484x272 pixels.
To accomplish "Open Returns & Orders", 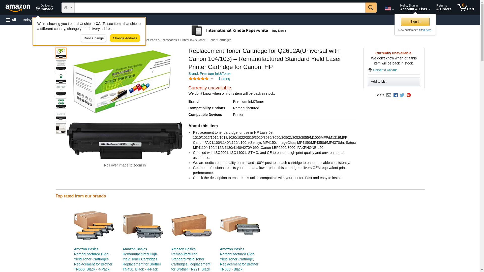I will click(x=444, y=8).
